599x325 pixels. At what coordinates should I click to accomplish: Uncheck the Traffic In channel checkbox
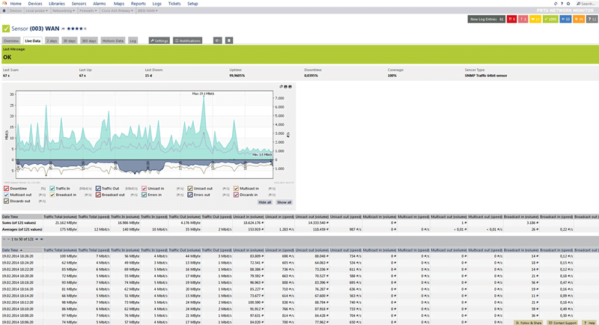(x=52, y=188)
